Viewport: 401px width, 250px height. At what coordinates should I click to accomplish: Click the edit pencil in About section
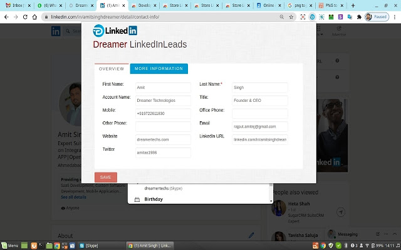[x=251, y=235]
